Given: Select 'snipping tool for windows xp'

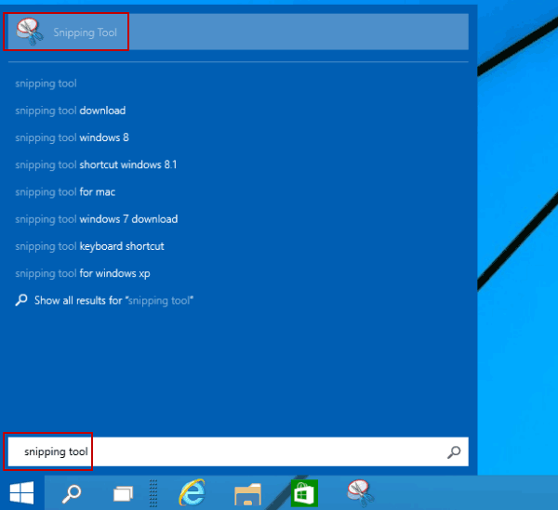Looking at the screenshot, I should click(x=83, y=274).
